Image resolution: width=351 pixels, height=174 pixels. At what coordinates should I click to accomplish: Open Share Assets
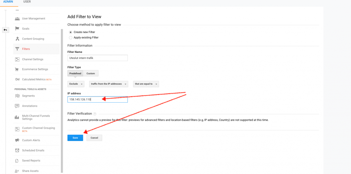coord(30,171)
